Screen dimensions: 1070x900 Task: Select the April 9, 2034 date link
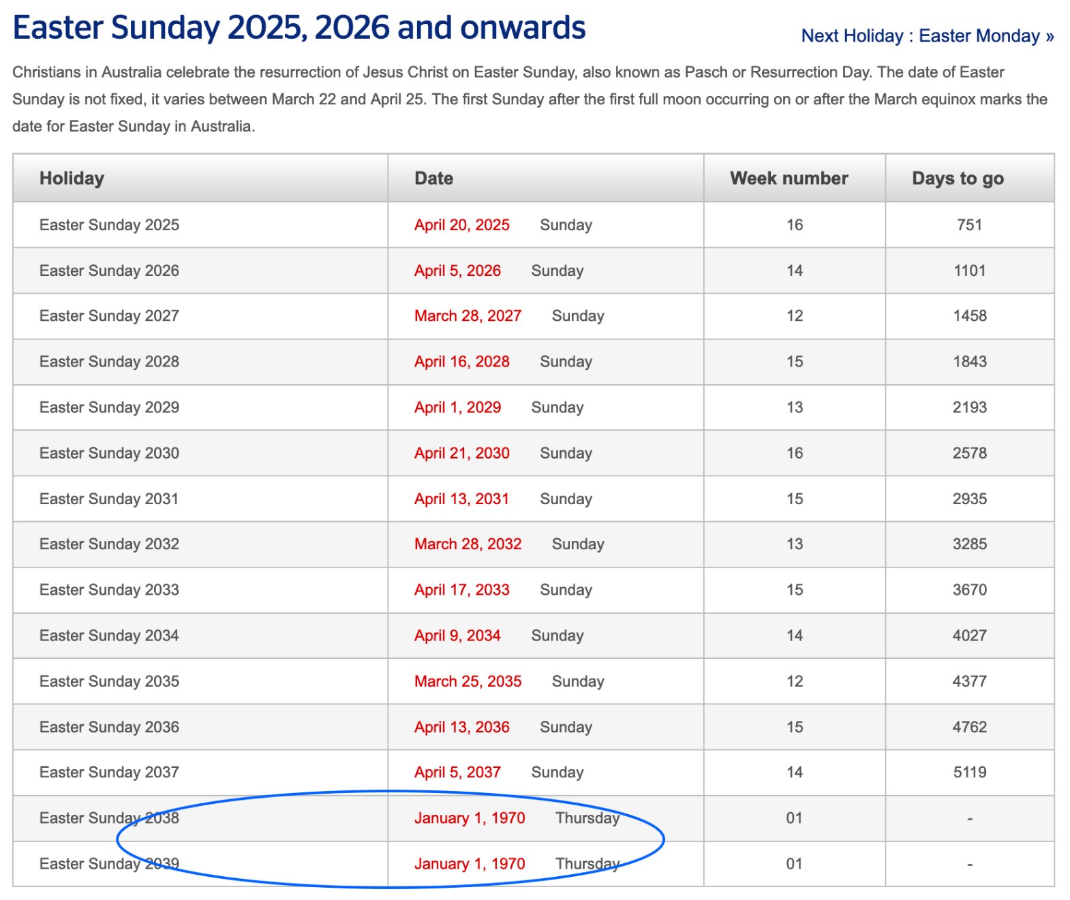457,635
